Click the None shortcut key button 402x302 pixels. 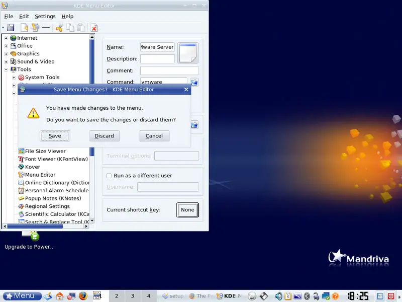coord(187,210)
